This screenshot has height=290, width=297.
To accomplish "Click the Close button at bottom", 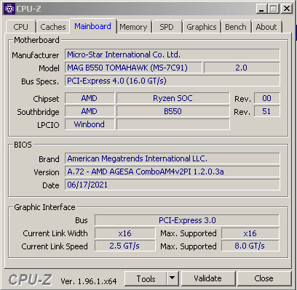I will pos(264,278).
